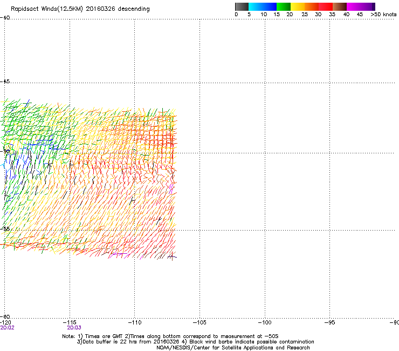This screenshot has height=351, width=399.
Task: Click the '-120' longitude axis label
Action: pyautogui.click(x=5, y=322)
